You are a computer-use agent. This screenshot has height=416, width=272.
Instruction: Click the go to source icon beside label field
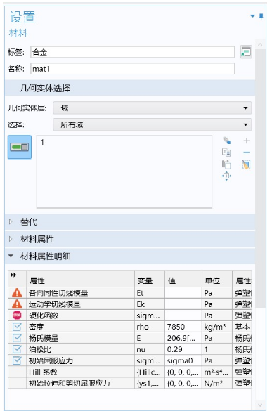(246, 52)
